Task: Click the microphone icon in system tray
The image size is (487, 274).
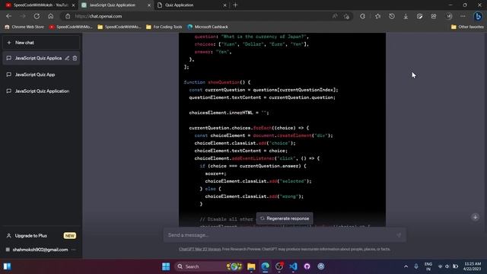Action: (416, 266)
